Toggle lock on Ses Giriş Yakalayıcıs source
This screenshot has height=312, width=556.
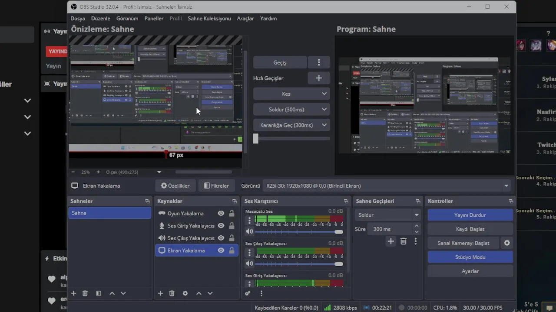tap(232, 226)
